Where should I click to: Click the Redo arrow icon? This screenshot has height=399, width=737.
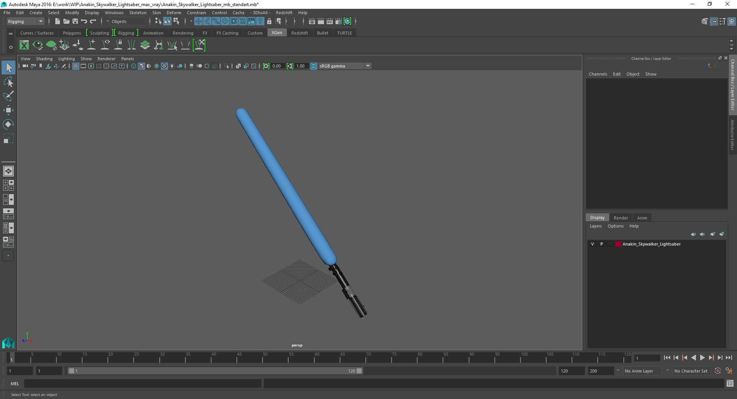click(x=93, y=21)
